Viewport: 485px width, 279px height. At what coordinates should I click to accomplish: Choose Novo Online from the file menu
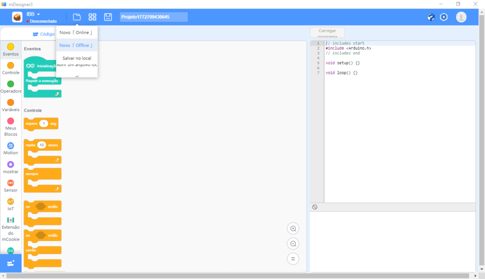[76, 33]
